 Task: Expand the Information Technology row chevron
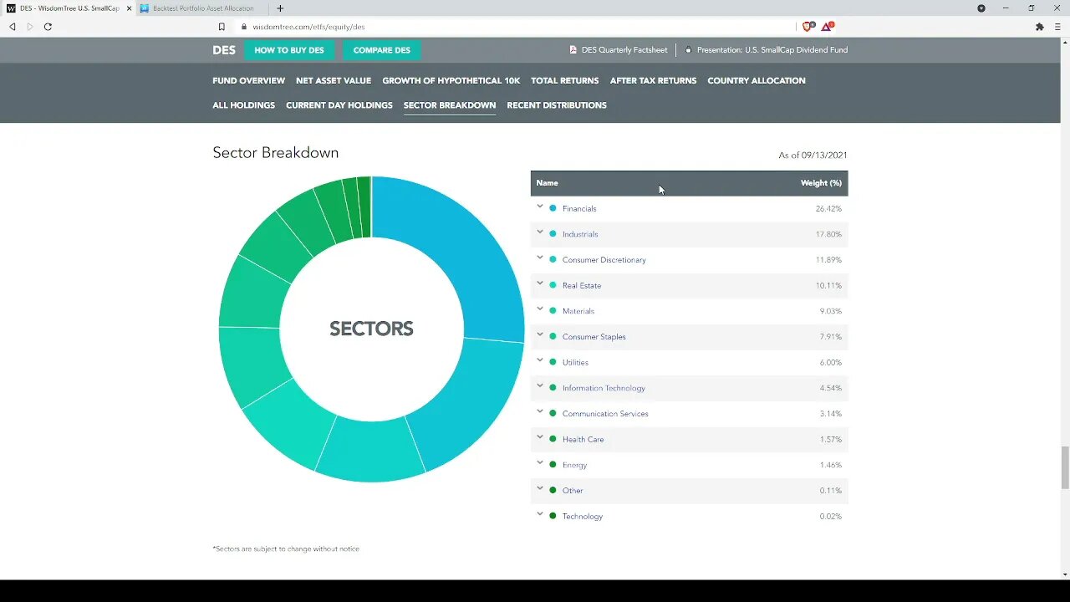point(540,386)
